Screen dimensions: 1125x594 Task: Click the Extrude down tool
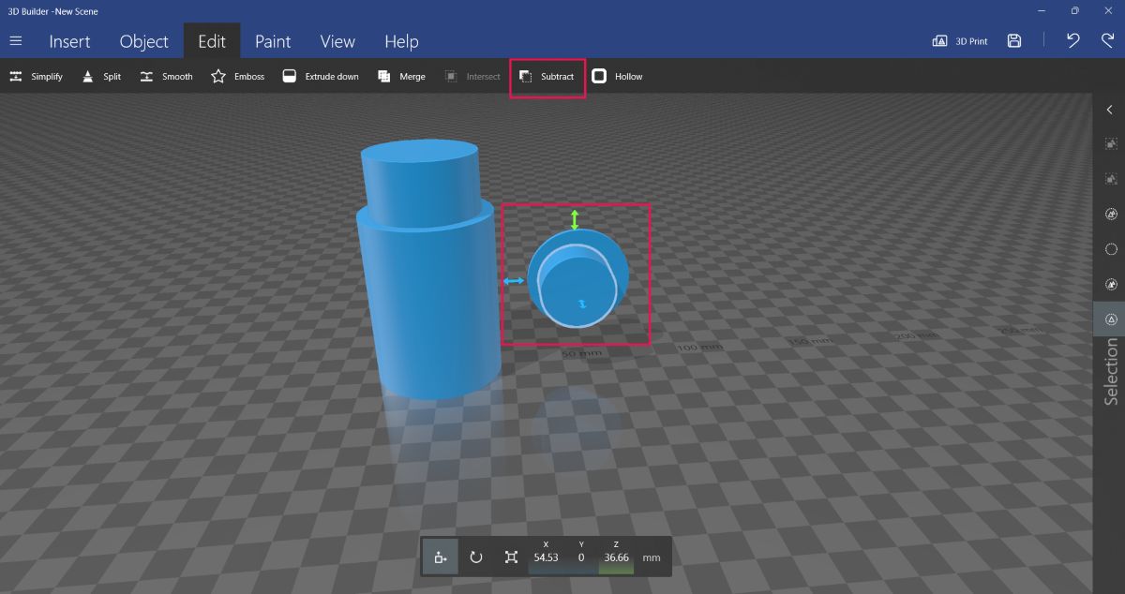[320, 76]
